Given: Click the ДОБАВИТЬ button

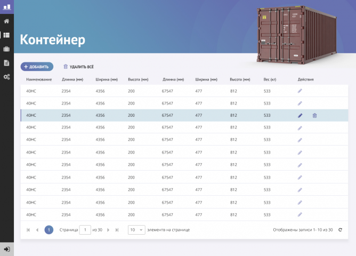Looking at the screenshot, I should coord(37,67).
